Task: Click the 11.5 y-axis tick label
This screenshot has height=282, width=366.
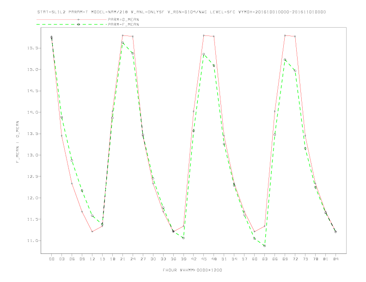Action: (x=32, y=219)
